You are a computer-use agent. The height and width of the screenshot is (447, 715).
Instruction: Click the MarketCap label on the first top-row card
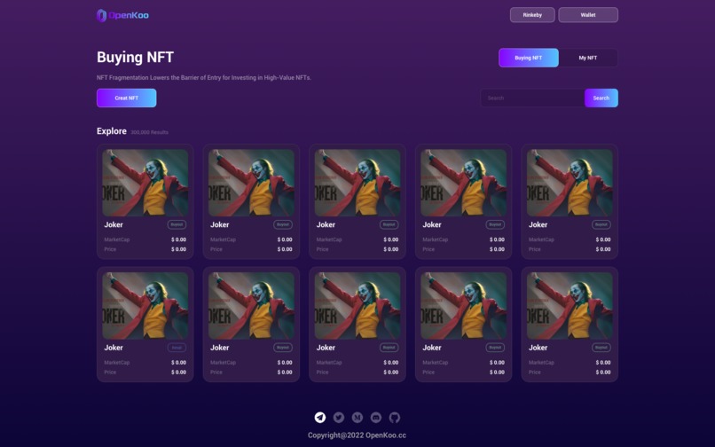[x=117, y=239]
